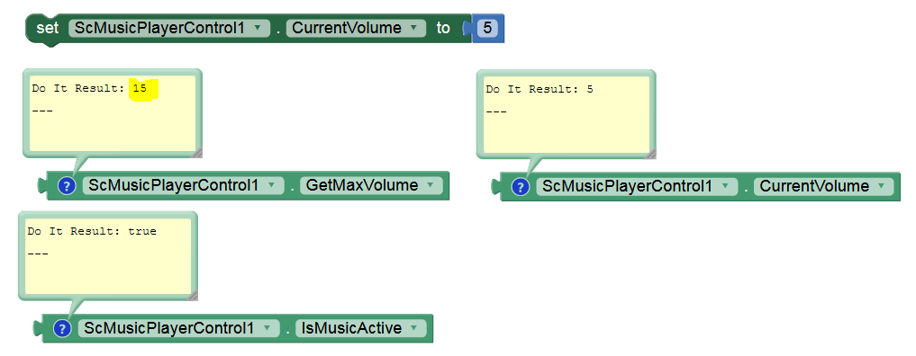Click the question mark icon on the IsMusicActive block

point(62,329)
